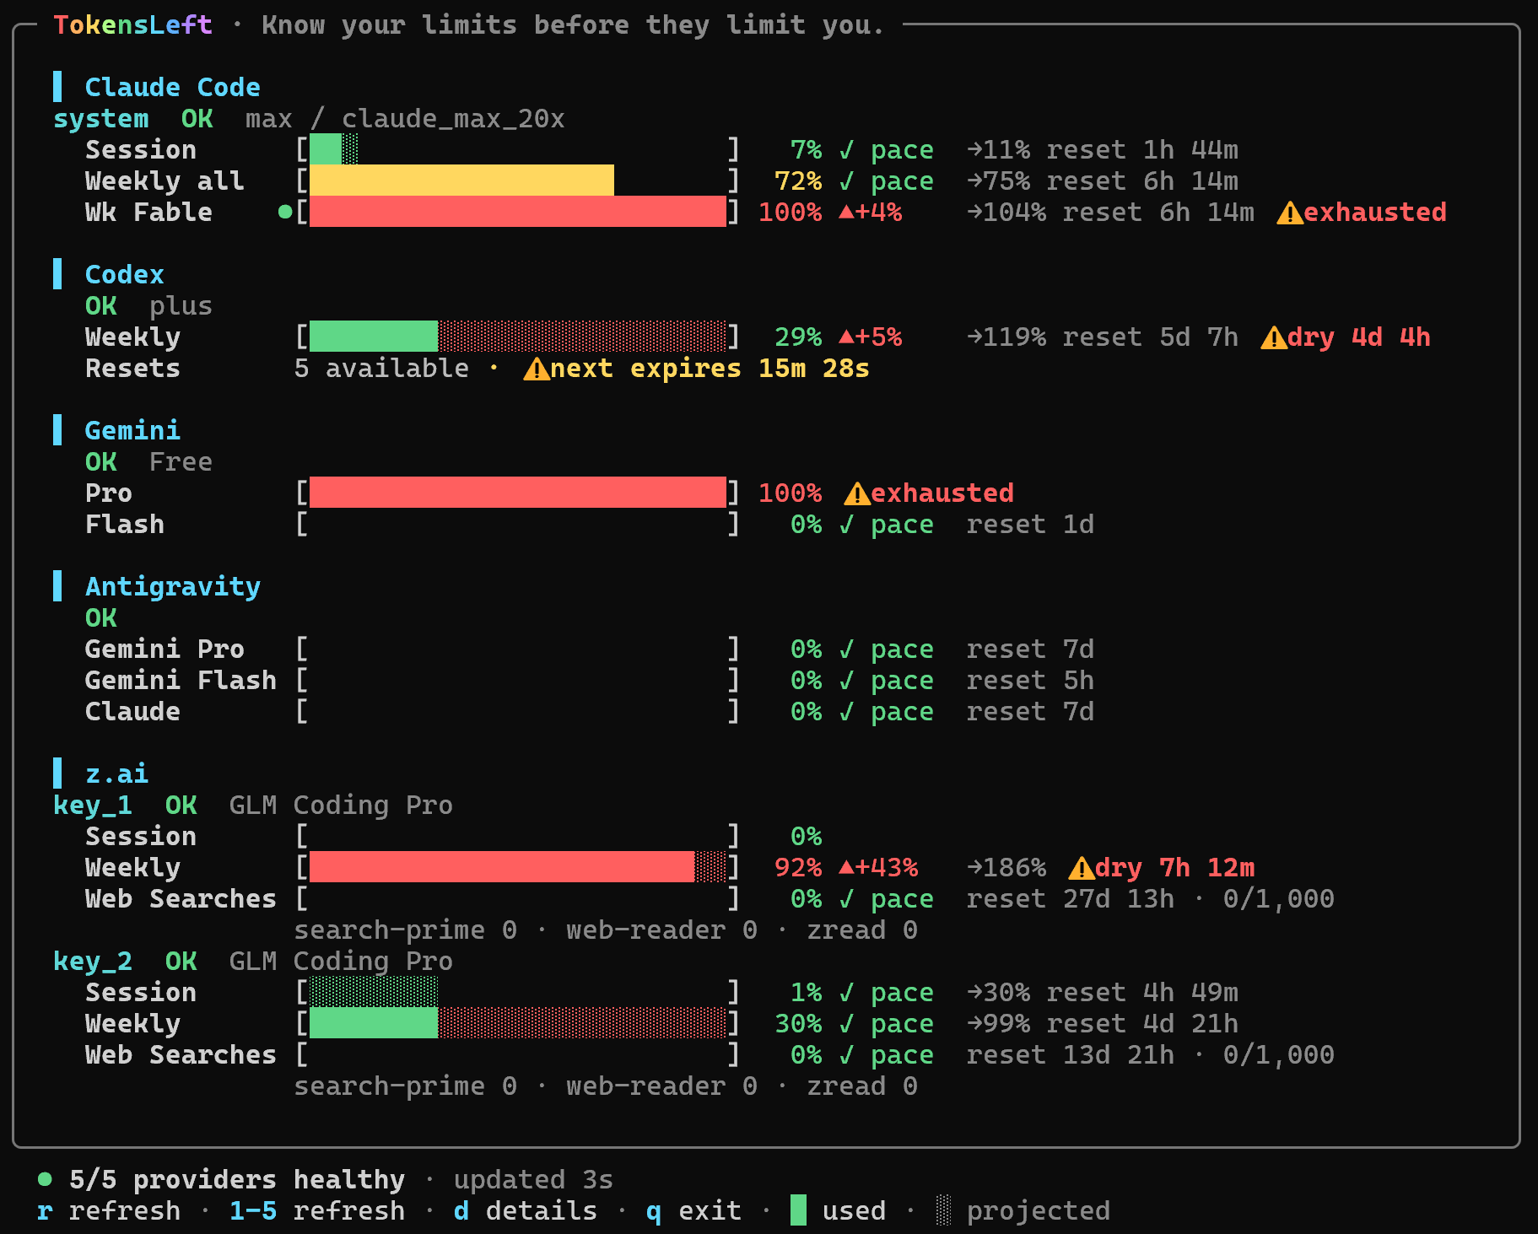Click the yellow Weekly all usage bar
Viewport: 1538px width, 1234px height.
pyautogui.click(x=518, y=181)
